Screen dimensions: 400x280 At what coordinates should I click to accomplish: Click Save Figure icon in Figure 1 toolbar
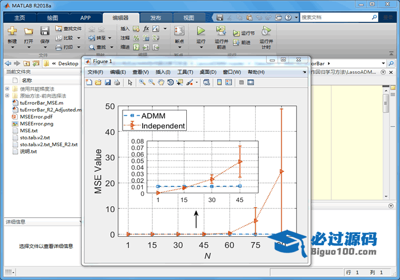click(107, 82)
